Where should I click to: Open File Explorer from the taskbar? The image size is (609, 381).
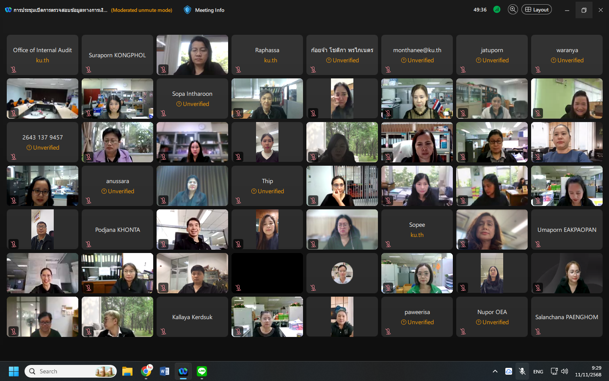(127, 371)
